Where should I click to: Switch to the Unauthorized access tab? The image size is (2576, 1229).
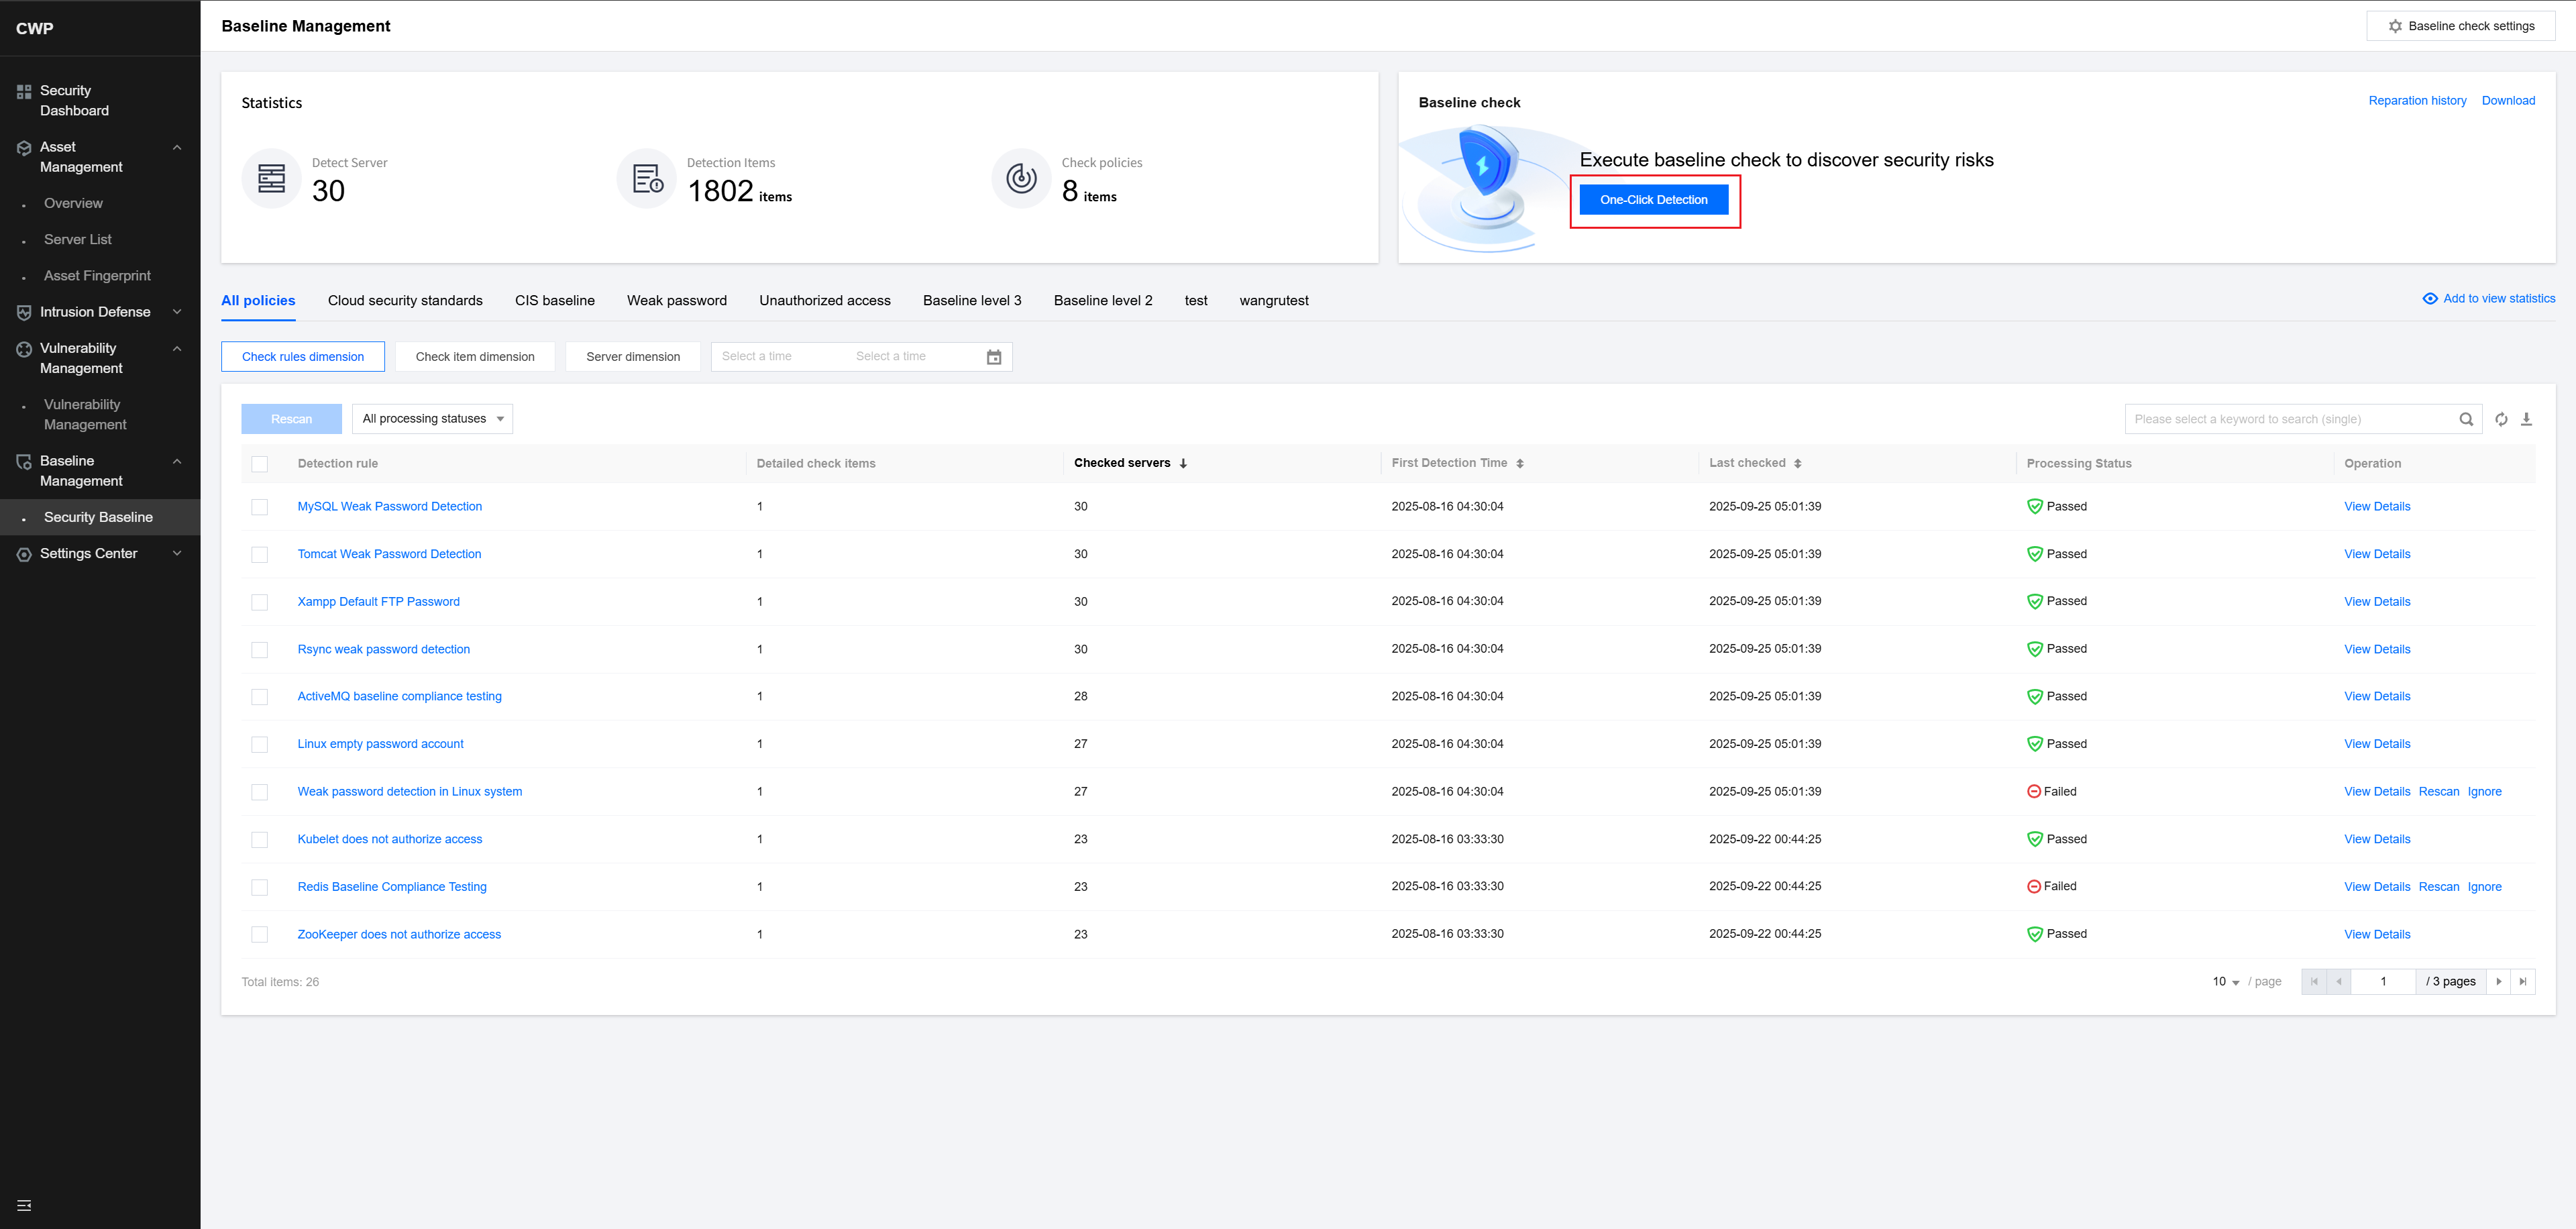(x=825, y=301)
